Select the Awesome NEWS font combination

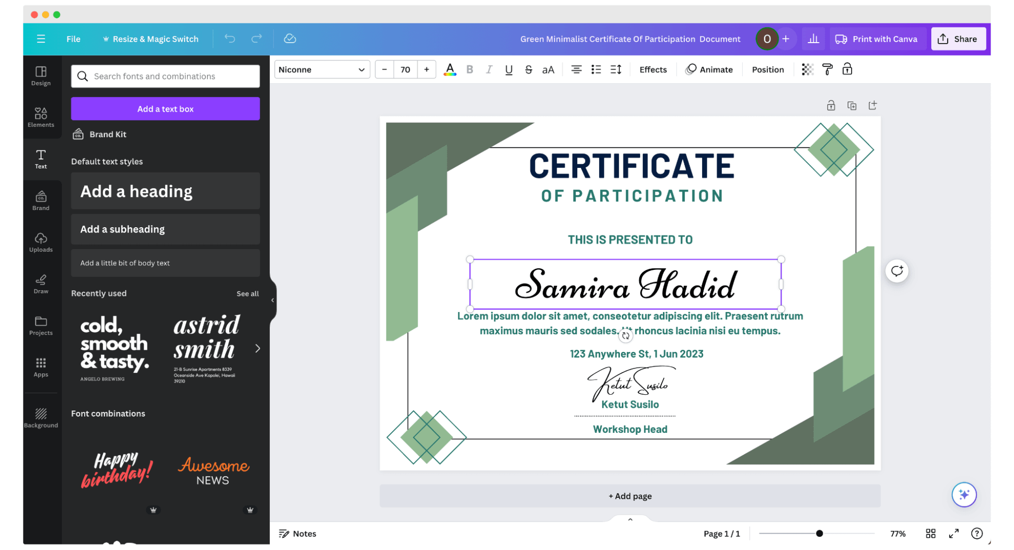point(213,470)
